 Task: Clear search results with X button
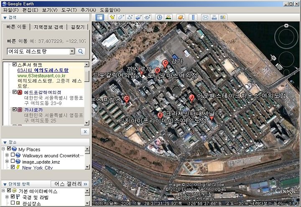click(x=85, y=132)
